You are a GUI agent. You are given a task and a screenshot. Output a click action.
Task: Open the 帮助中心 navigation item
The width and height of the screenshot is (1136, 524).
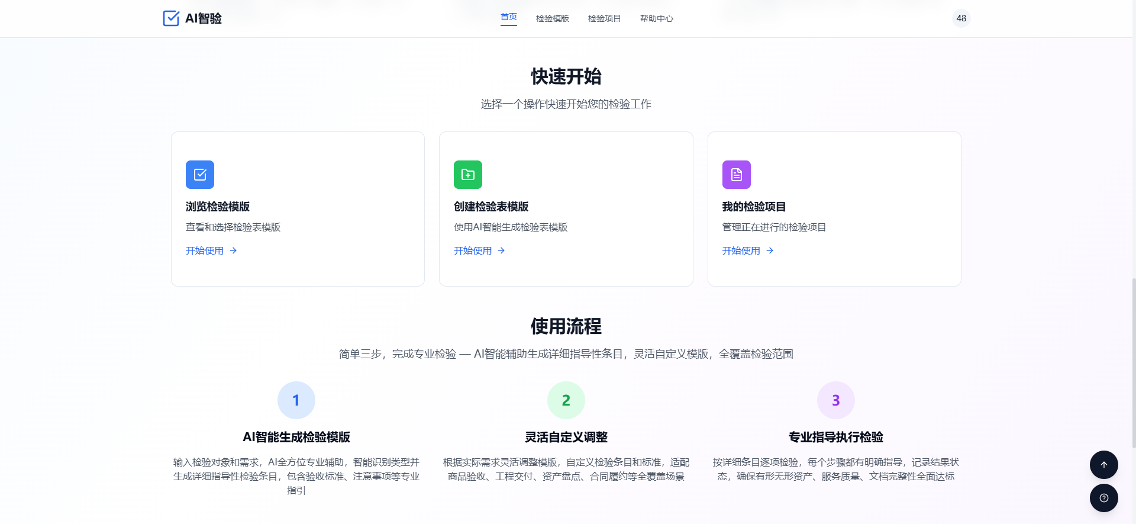click(656, 18)
